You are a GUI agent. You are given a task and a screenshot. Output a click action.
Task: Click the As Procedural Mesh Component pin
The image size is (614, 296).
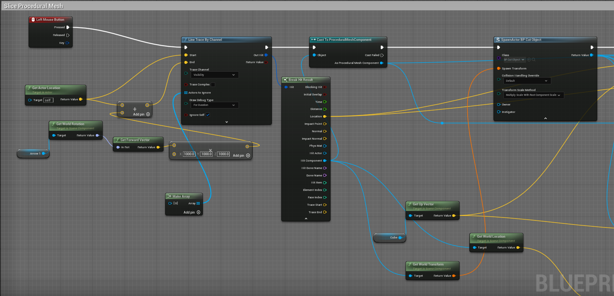(381, 63)
